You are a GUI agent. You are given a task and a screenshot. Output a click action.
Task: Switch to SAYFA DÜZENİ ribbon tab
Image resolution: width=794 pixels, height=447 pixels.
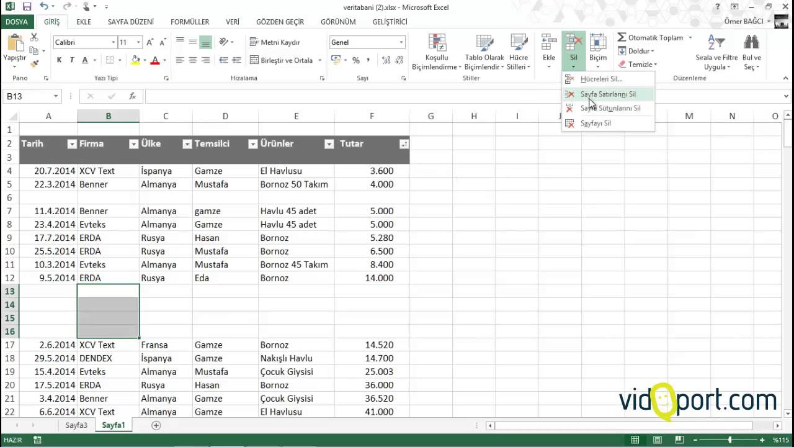tap(131, 22)
